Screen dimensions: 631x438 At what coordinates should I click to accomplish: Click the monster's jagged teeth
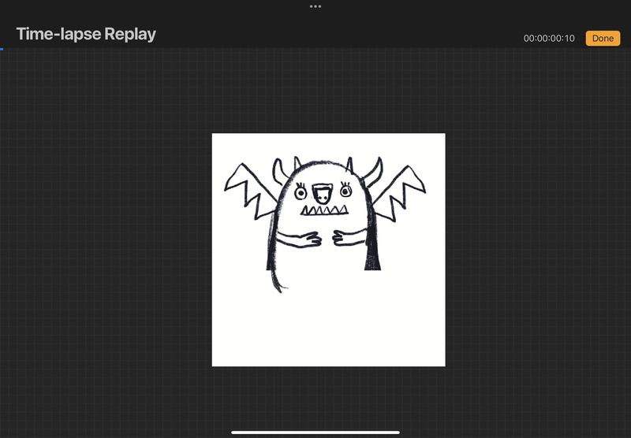click(325, 211)
